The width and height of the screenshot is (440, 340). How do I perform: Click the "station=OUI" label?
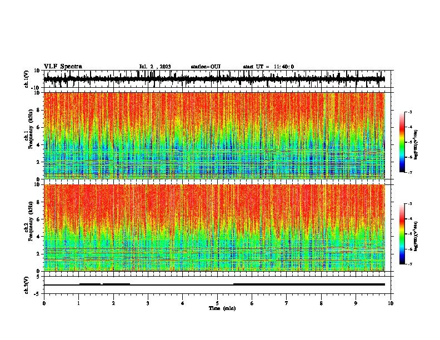click(x=206, y=67)
